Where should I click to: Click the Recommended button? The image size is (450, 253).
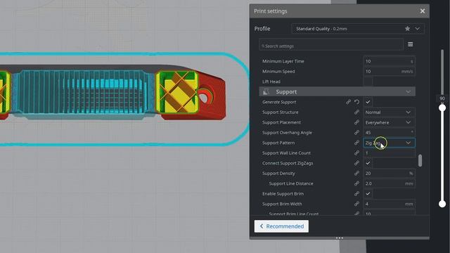[x=281, y=226]
